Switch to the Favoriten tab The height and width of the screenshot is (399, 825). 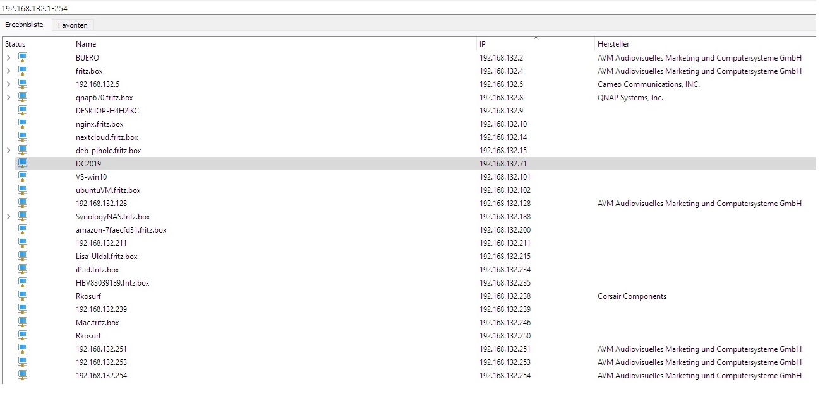point(73,25)
